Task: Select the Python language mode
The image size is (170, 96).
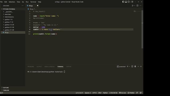Action: [x=105, y=93]
